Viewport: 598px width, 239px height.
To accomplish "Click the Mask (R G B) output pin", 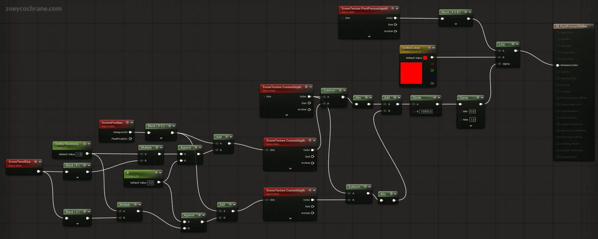I will (468, 19).
